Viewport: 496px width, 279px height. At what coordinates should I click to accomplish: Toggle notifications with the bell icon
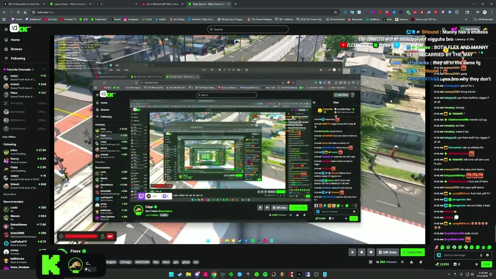(x=362, y=252)
